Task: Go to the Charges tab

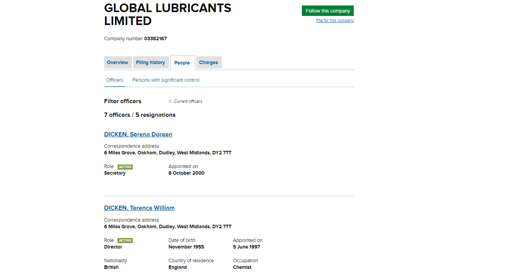Action: pos(209,63)
